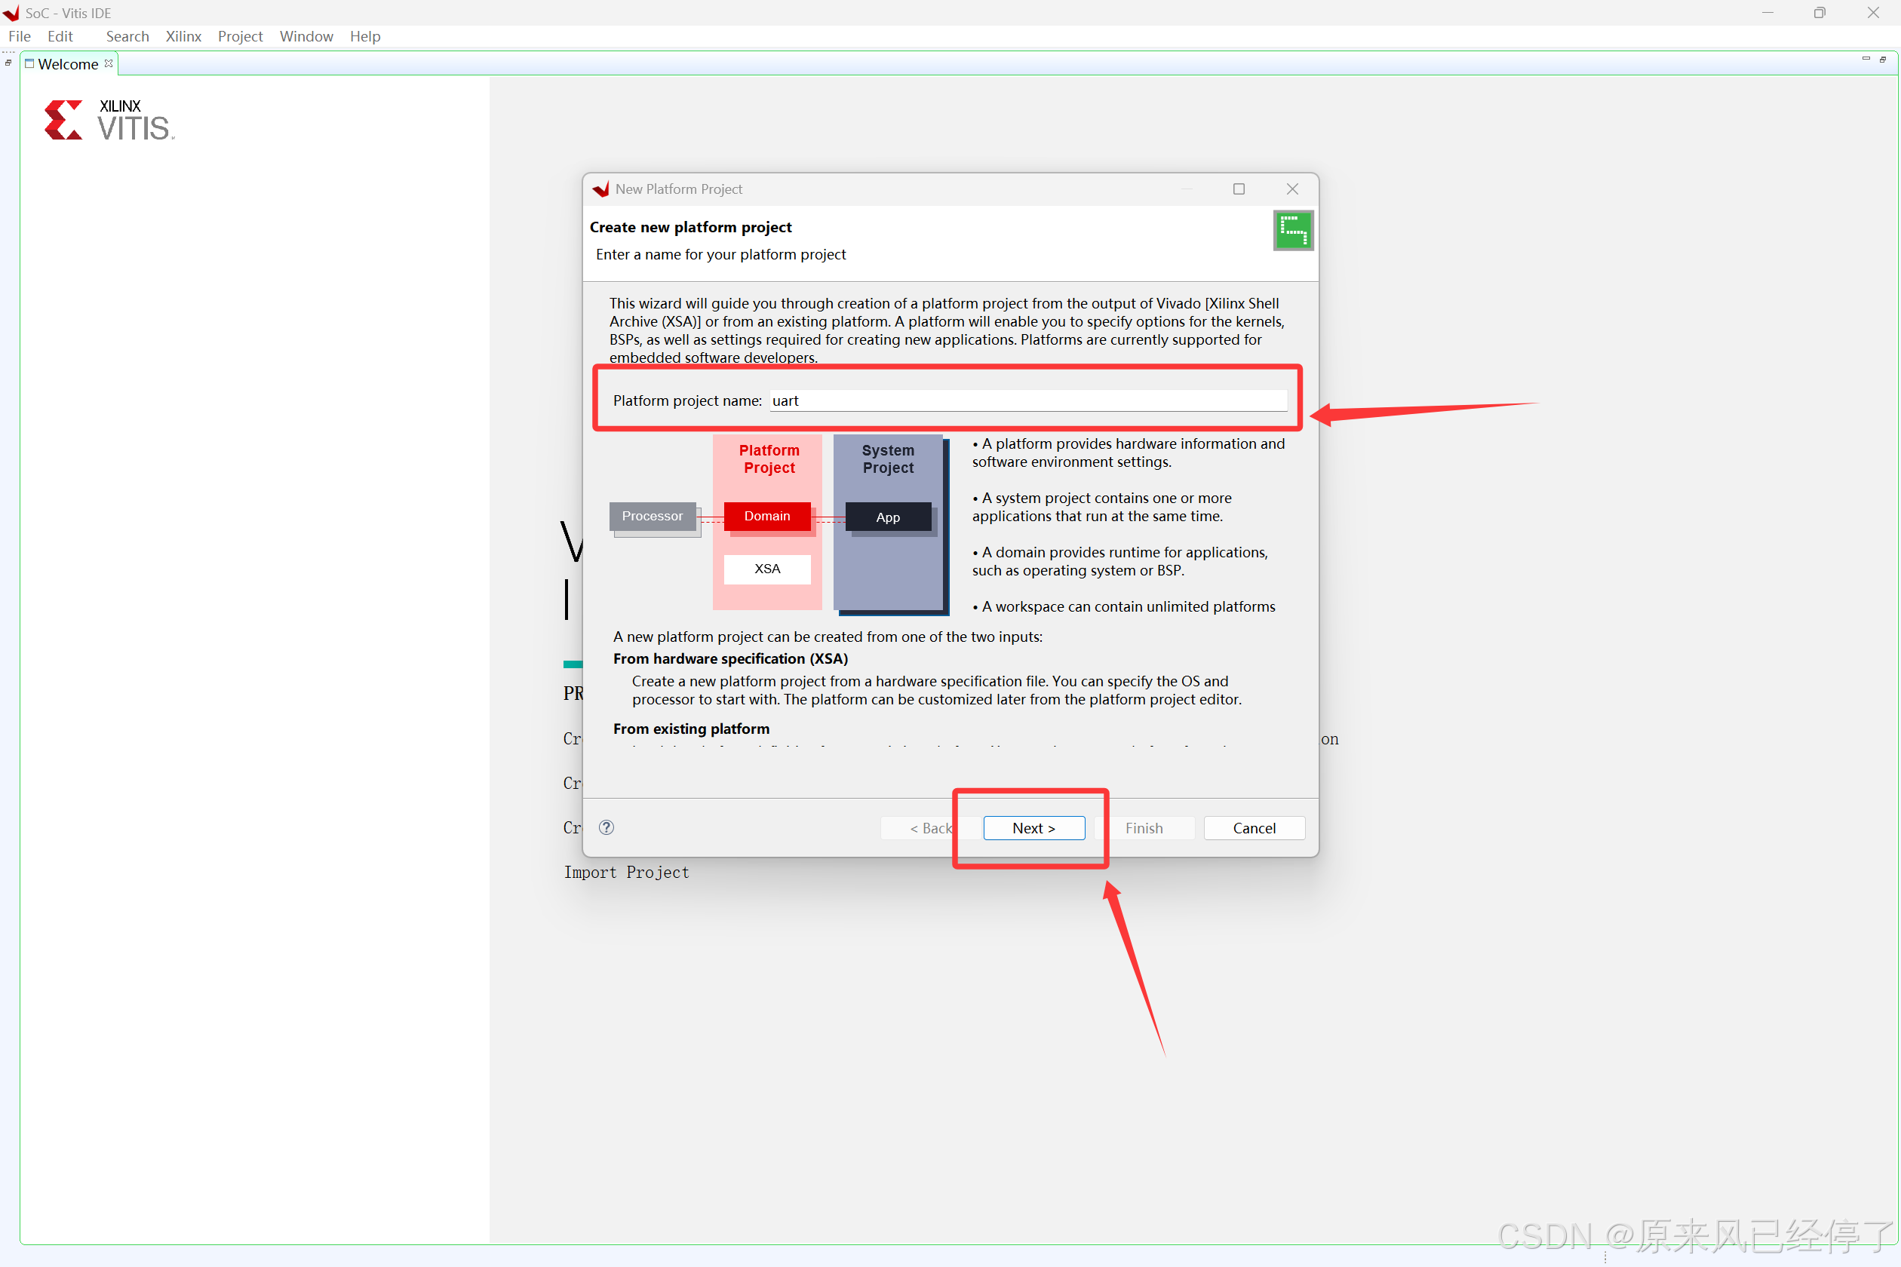Open the Xilinx menu
The height and width of the screenshot is (1267, 1901).
point(183,36)
